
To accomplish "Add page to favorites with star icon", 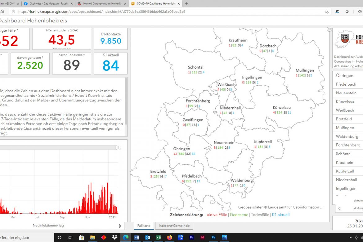I will [x=326, y=11].
